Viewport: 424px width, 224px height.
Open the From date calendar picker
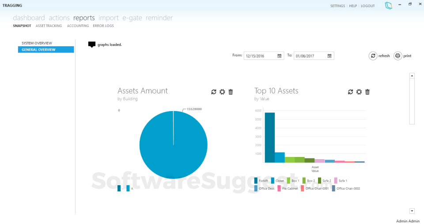[279, 56]
